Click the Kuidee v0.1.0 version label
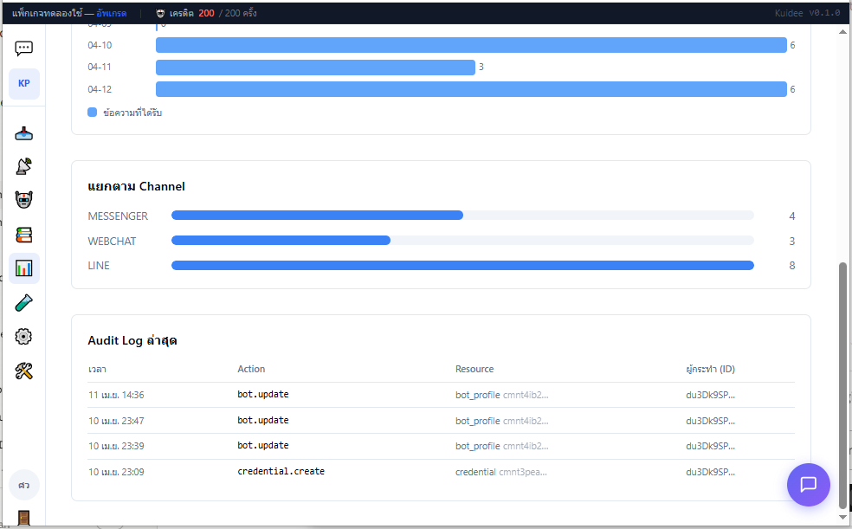This screenshot has height=529, width=852. pyautogui.click(x=808, y=13)
